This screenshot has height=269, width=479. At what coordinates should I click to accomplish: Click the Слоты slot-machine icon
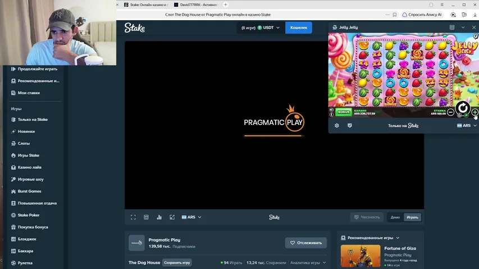pyautogui.click(x=13, y=143)
